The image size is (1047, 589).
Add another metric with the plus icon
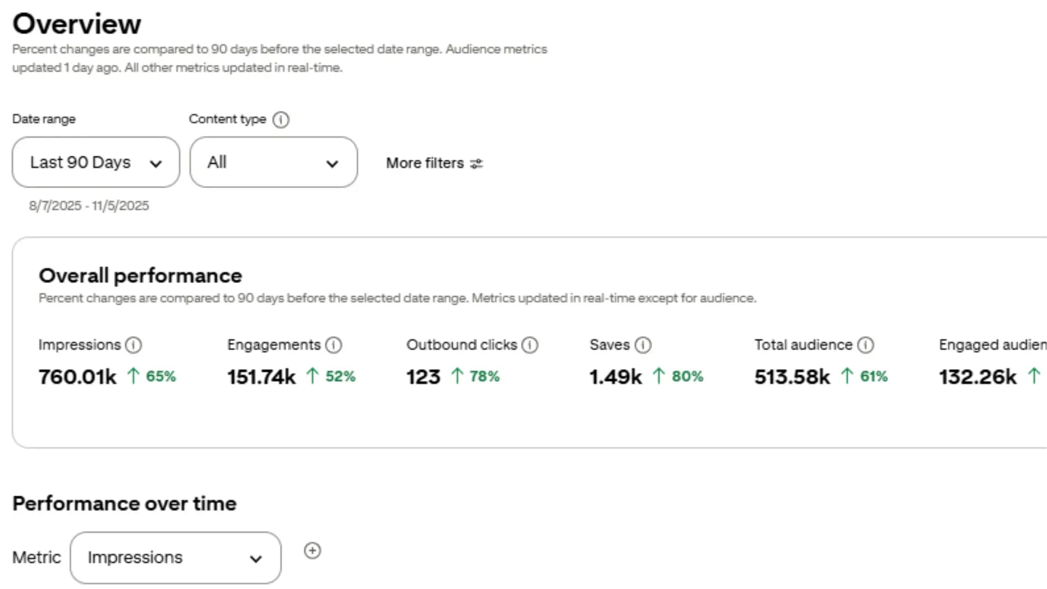[x=312, y=551]
